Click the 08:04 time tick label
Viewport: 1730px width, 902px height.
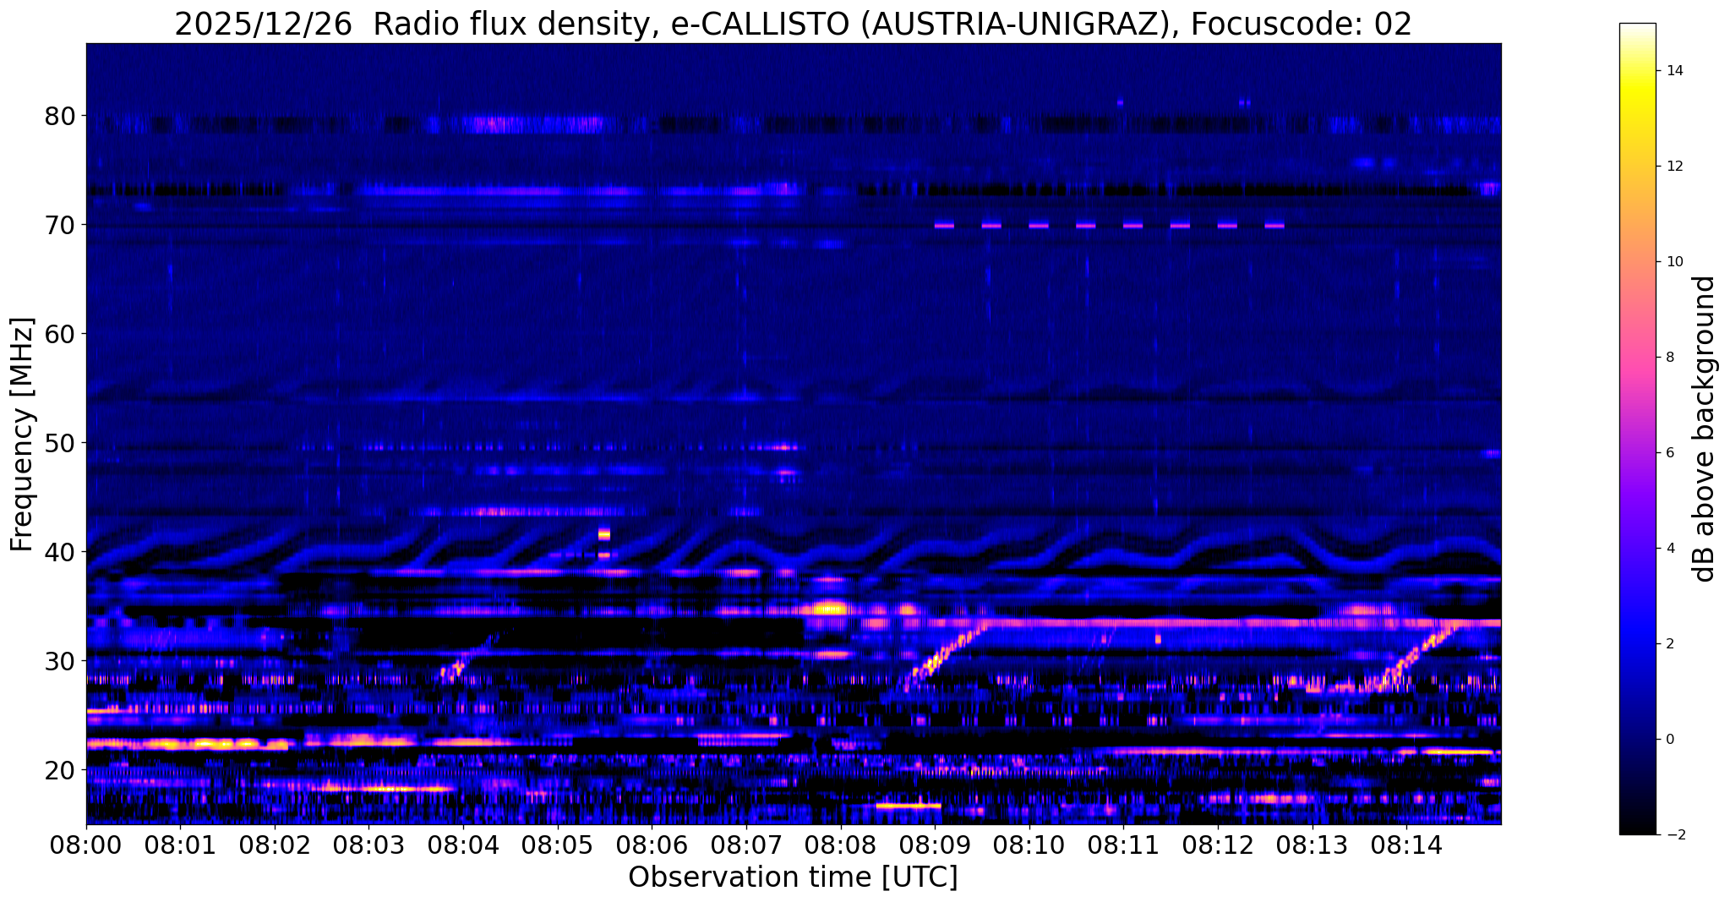[x=463, y=844]
